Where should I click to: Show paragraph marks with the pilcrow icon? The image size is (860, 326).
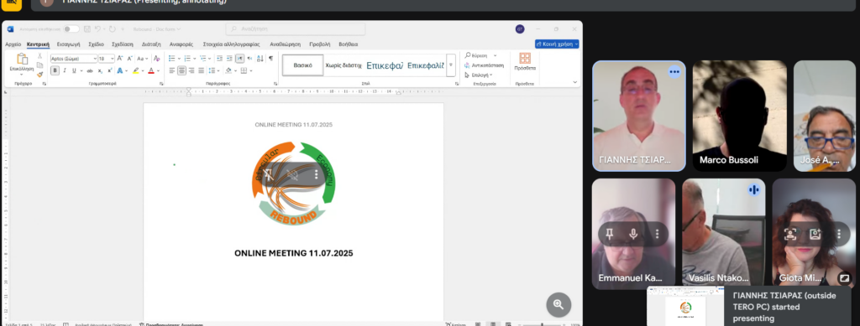(x=270, y=59)
